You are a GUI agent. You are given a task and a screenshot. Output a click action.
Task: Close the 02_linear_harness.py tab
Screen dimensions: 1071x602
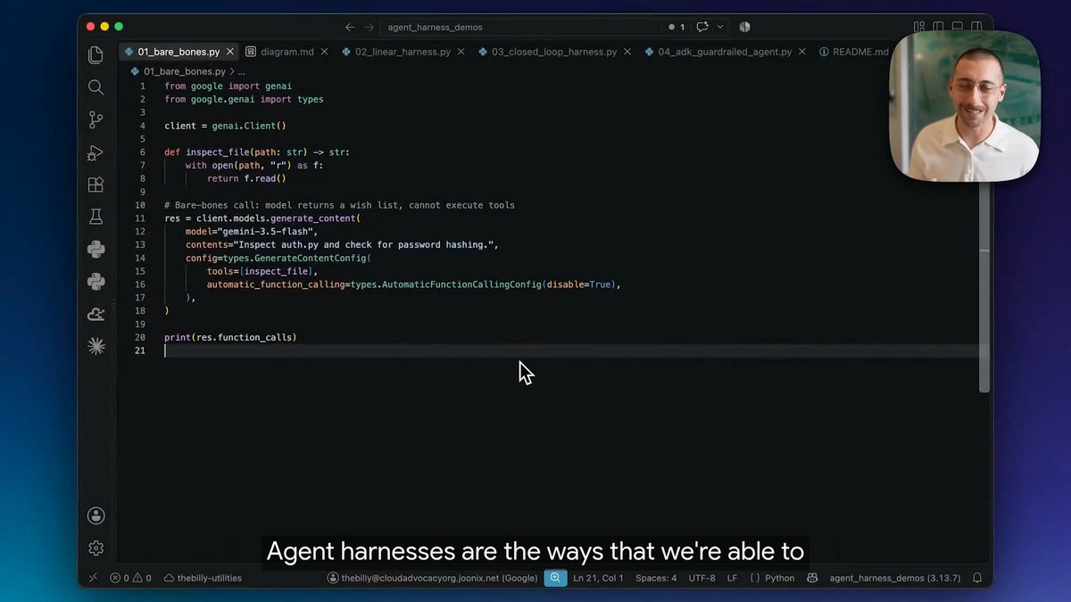click(x=461, y=52)
